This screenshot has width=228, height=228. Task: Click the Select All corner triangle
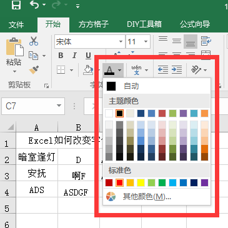[11, 127]
